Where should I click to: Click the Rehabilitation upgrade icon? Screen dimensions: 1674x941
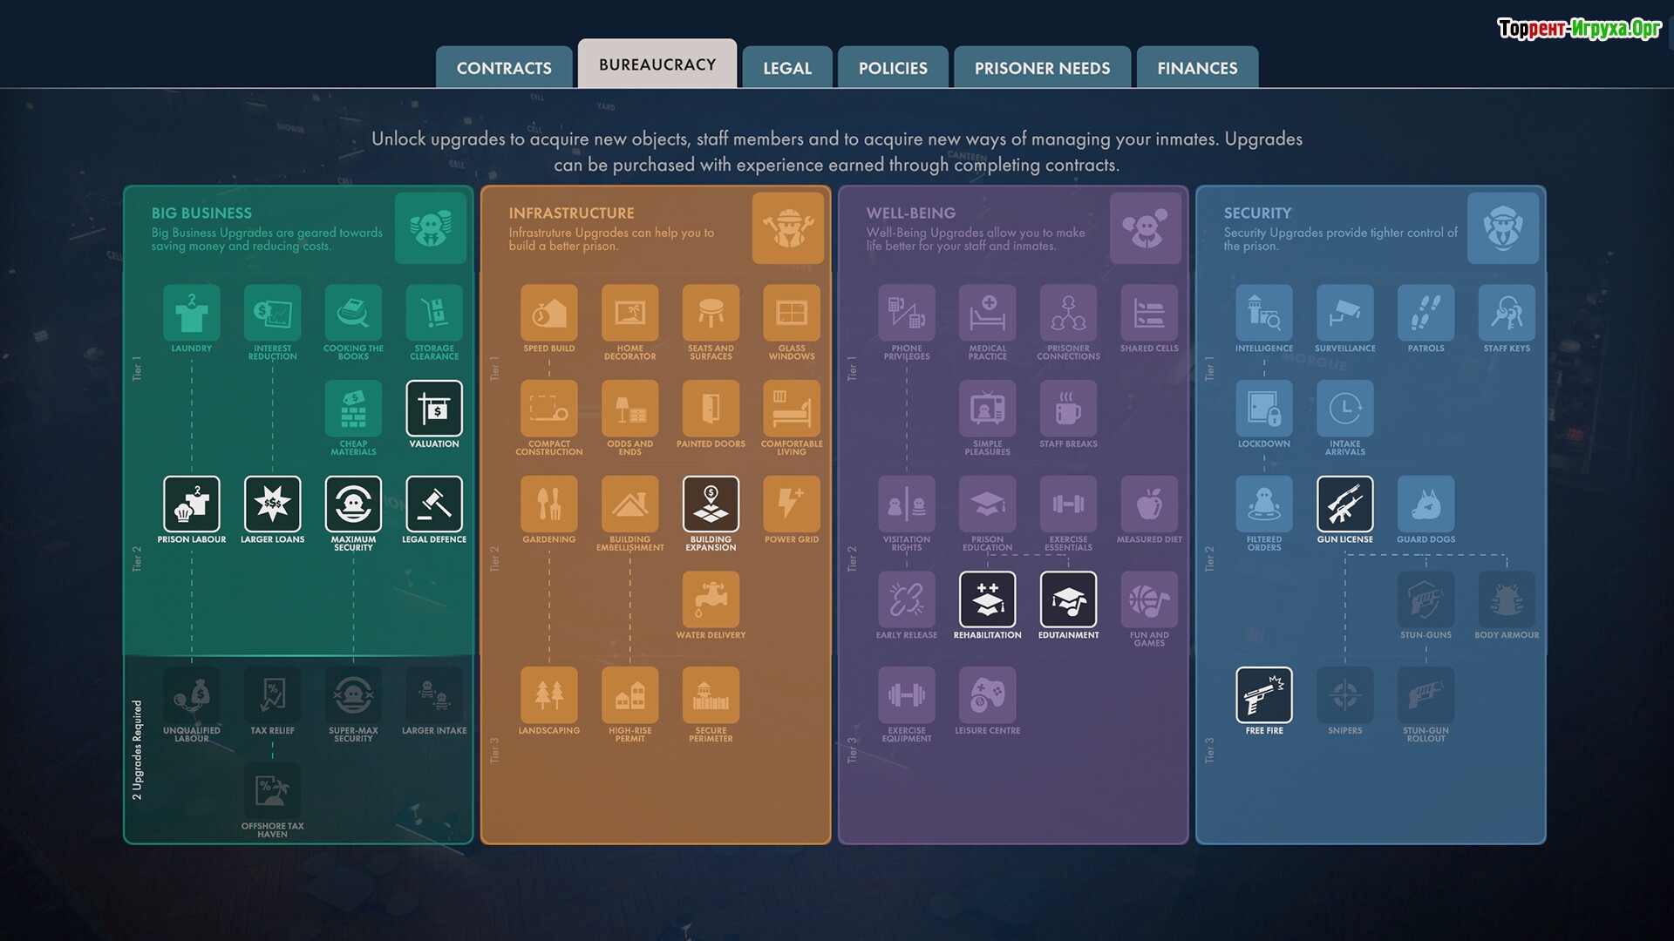(987, 599)
